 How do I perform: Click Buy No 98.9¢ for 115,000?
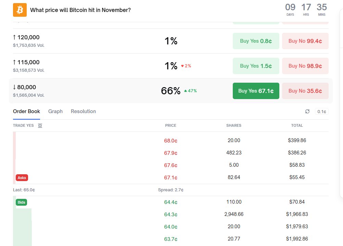(x=305, y=66)
